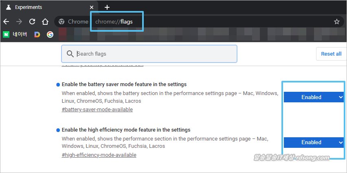Close the Experiments tab
The height and width of the screenshot is (173, 347).
(92, 7)
